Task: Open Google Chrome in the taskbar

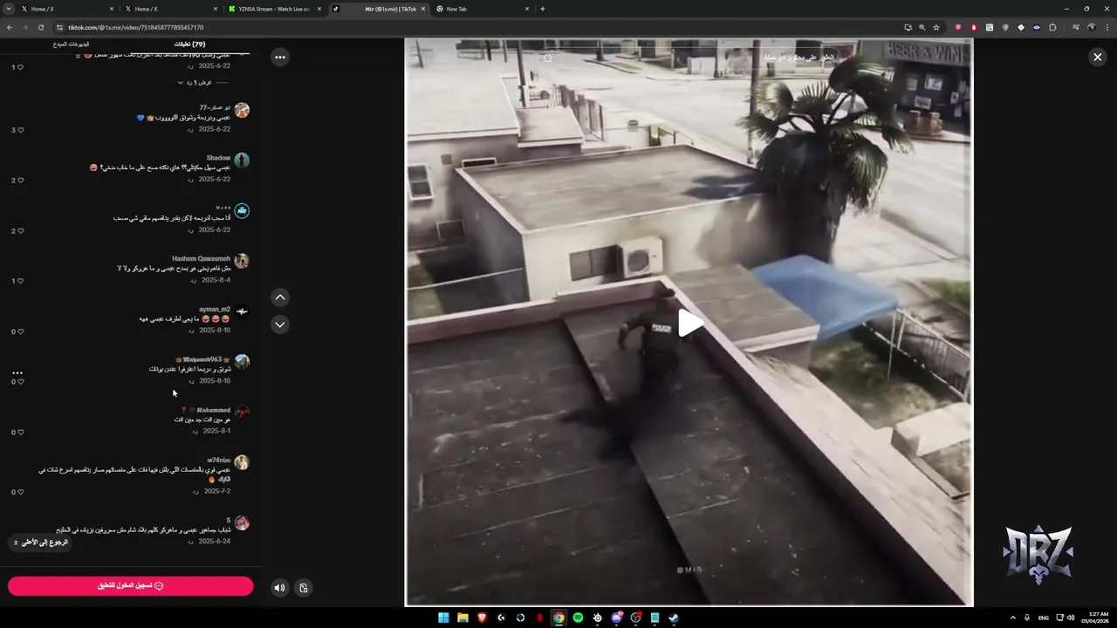Action: click(x=558, y=618)
